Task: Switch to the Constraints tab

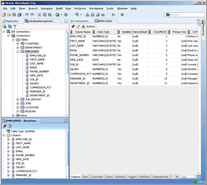Action: pos(97,177)
